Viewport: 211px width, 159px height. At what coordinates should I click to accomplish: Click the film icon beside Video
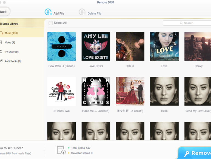pos(1,42)
